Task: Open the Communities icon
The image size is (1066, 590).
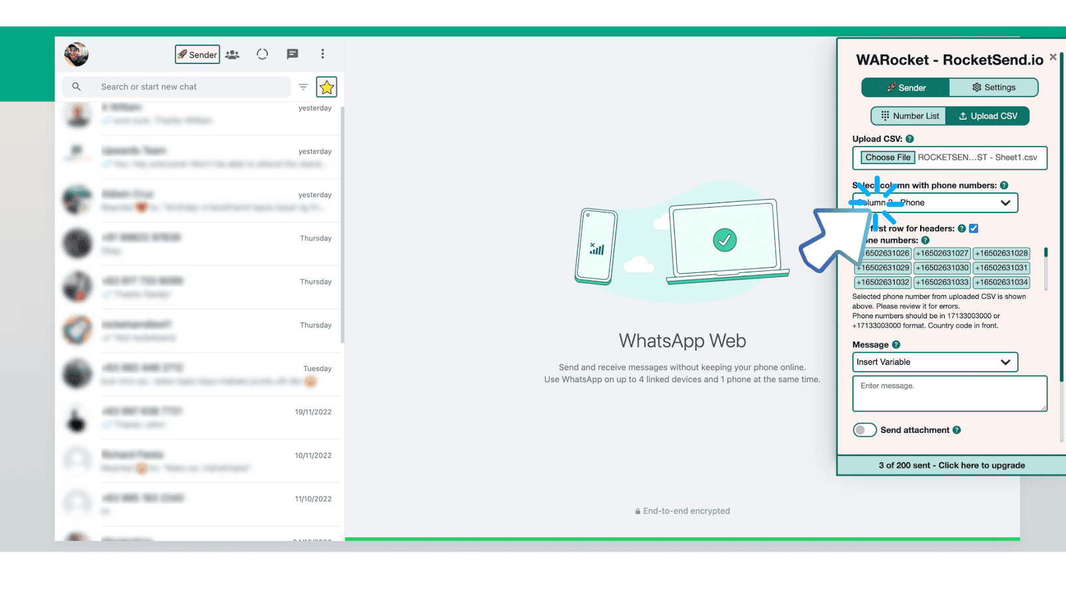Action: (233, 55)
